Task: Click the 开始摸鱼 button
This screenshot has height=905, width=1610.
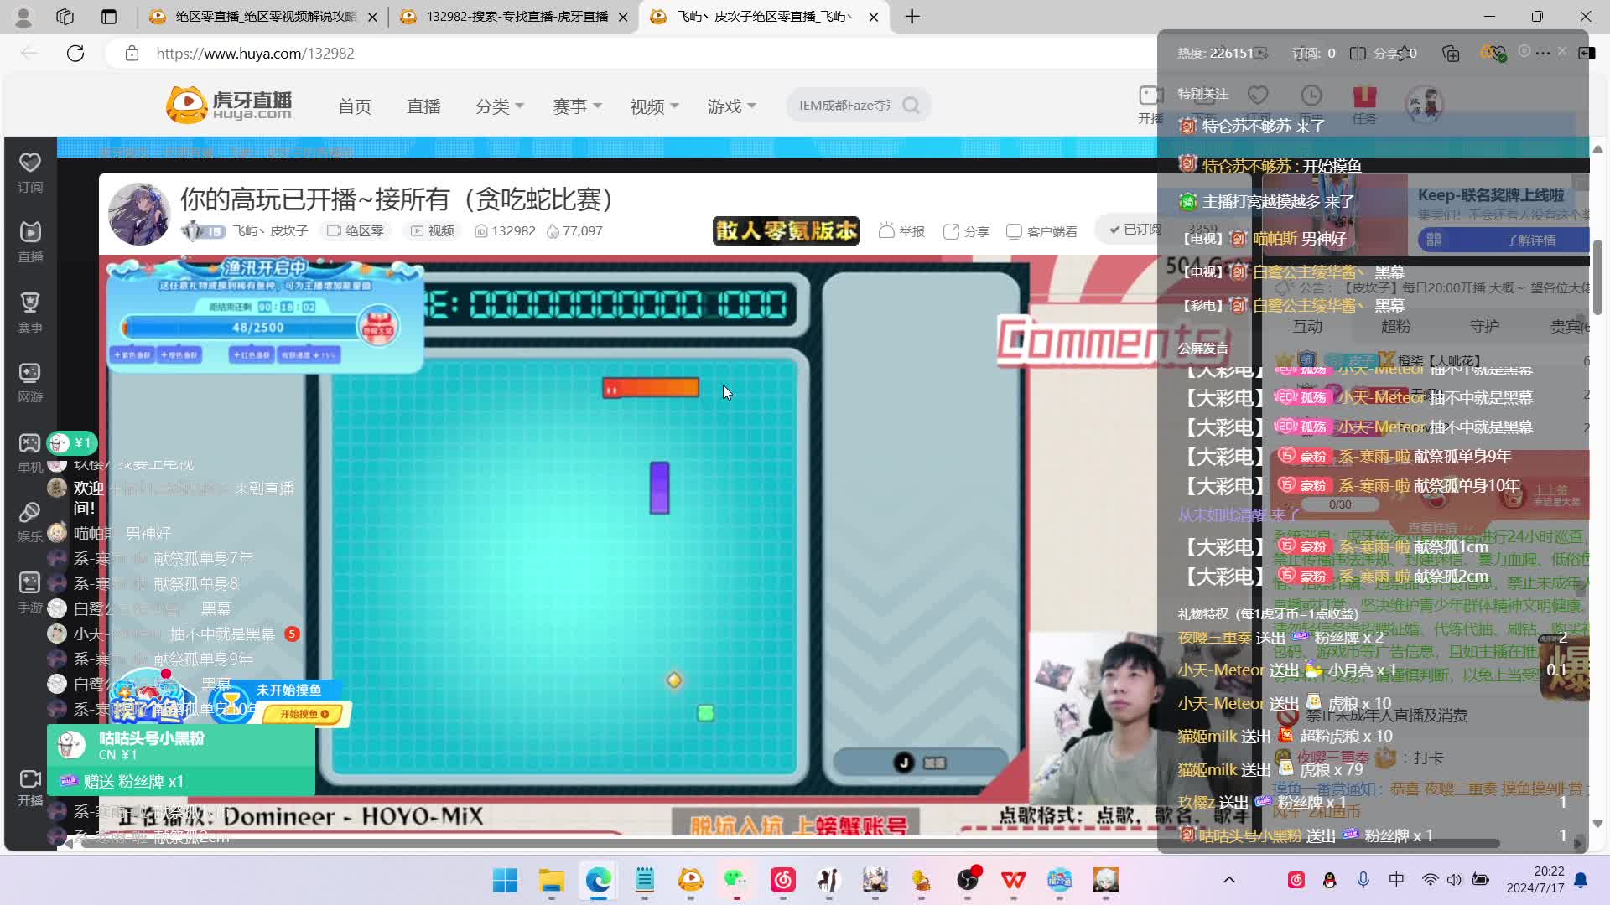Action: pos(304,714)
